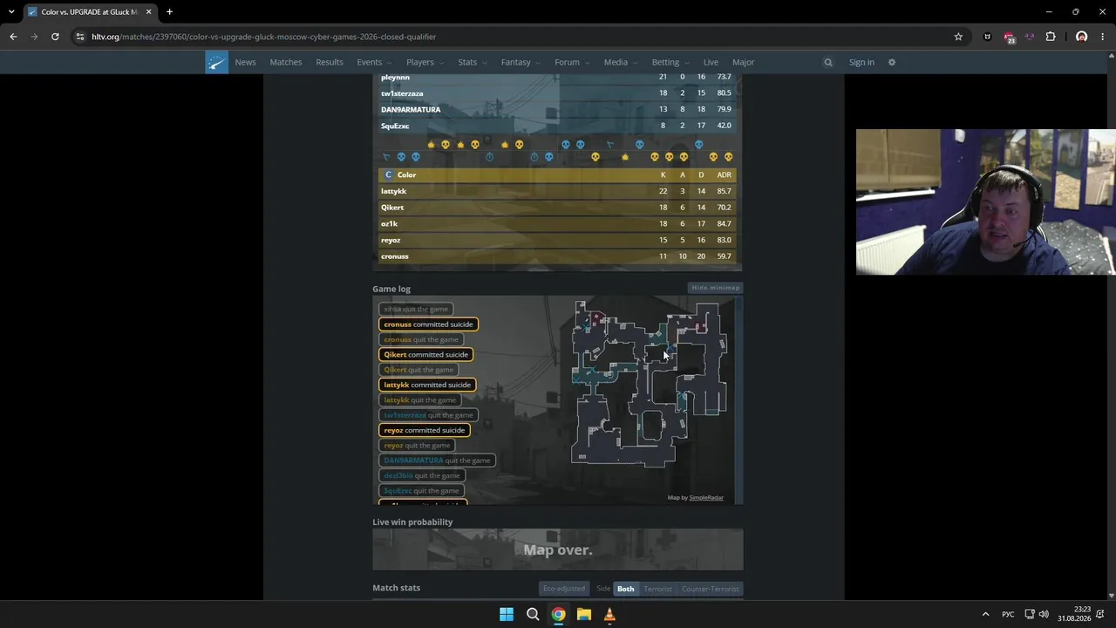Open the News menu item
Image resolution: width=1116 pixels, height=628 pixels.
tap(245, 62)
